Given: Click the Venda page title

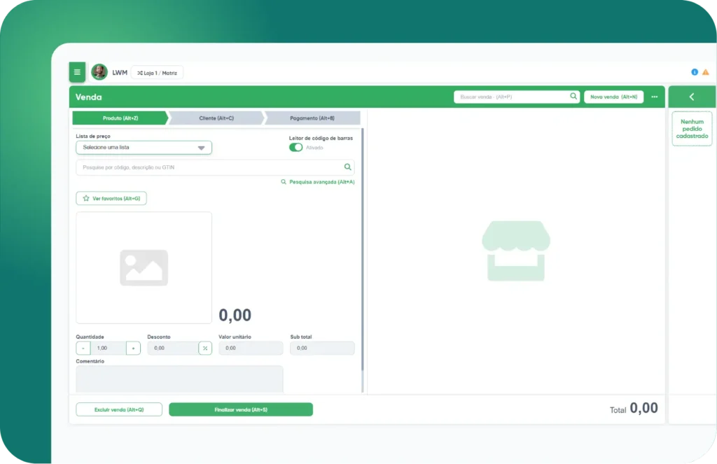Looking at the screenshot, I should point(89,97).
